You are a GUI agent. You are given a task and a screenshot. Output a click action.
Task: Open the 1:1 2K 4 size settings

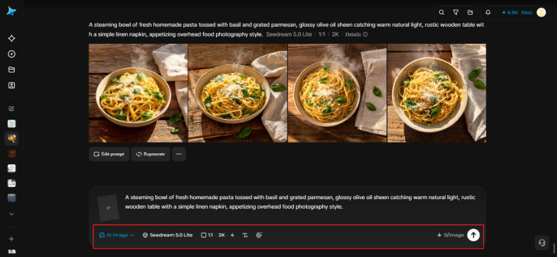pos(217,235)
